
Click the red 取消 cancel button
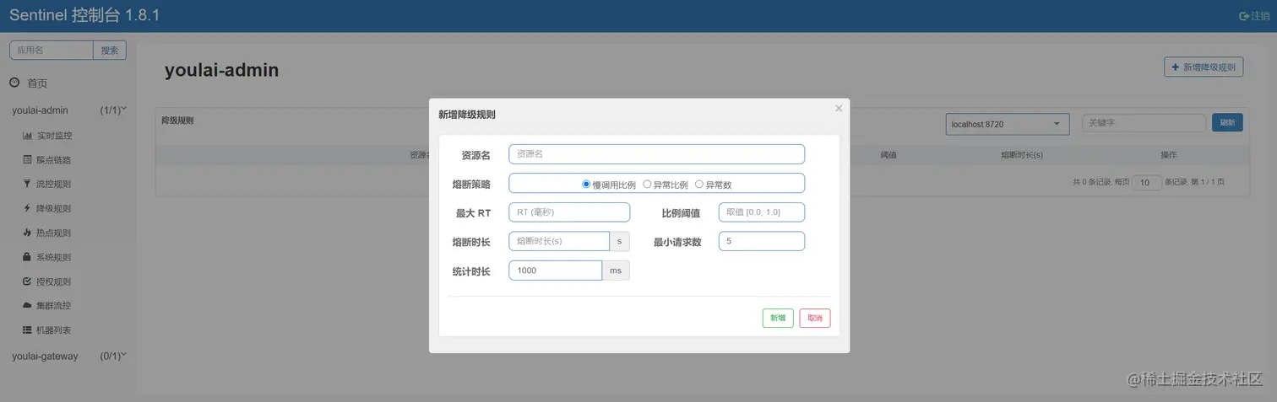(815, 318)
